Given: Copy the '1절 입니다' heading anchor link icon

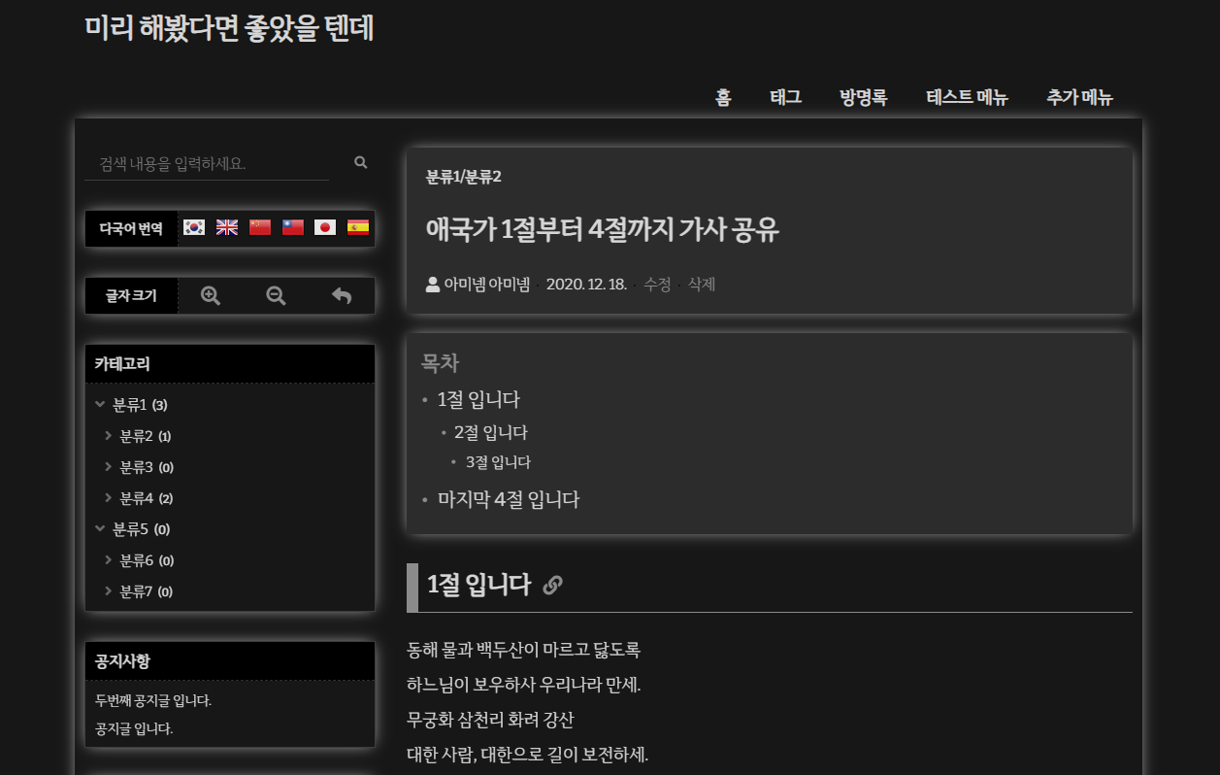Looking at the screenshot, I should click(552, 585).
